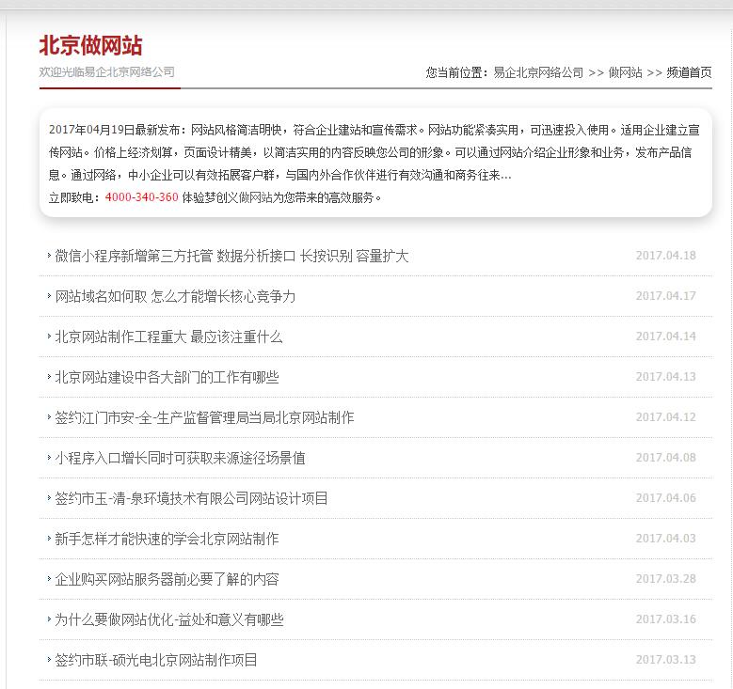Open article 小程序入口增长同时可获取来源途径场景值
The image size is (733, 689).
click(180, 458)
